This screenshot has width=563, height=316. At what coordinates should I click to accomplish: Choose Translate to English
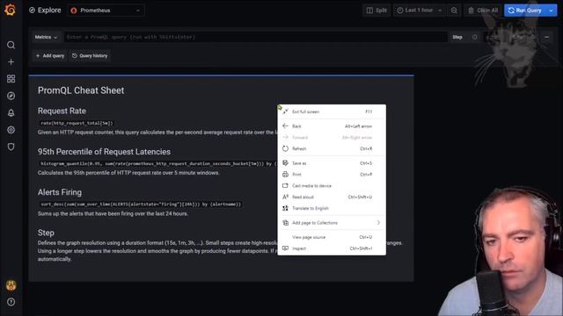click(x=332, y=208)
